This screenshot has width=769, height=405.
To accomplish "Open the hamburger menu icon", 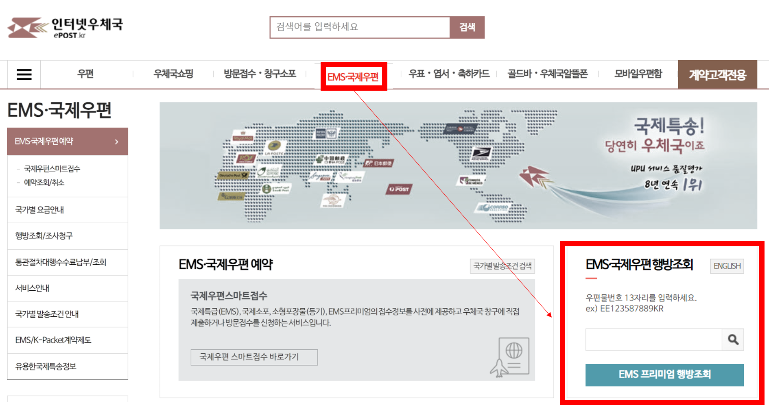I will [24, 74].
